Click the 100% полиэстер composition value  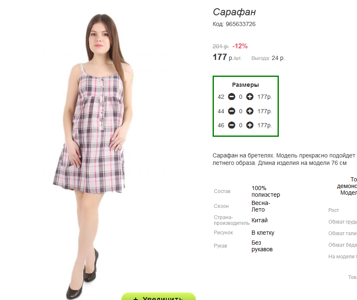[x=266, y=191]
